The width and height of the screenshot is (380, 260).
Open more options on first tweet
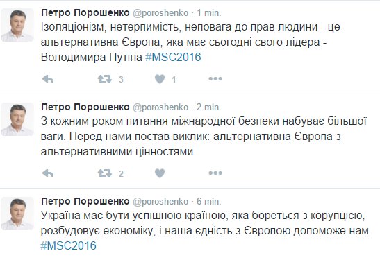(215, 79)
